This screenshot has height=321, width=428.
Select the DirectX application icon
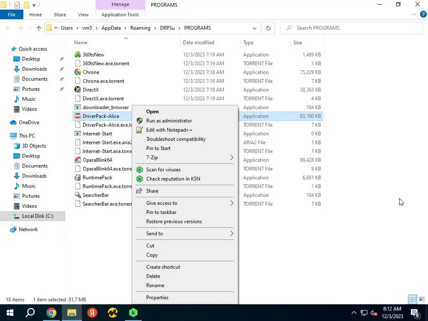click(x=77, y=89)
